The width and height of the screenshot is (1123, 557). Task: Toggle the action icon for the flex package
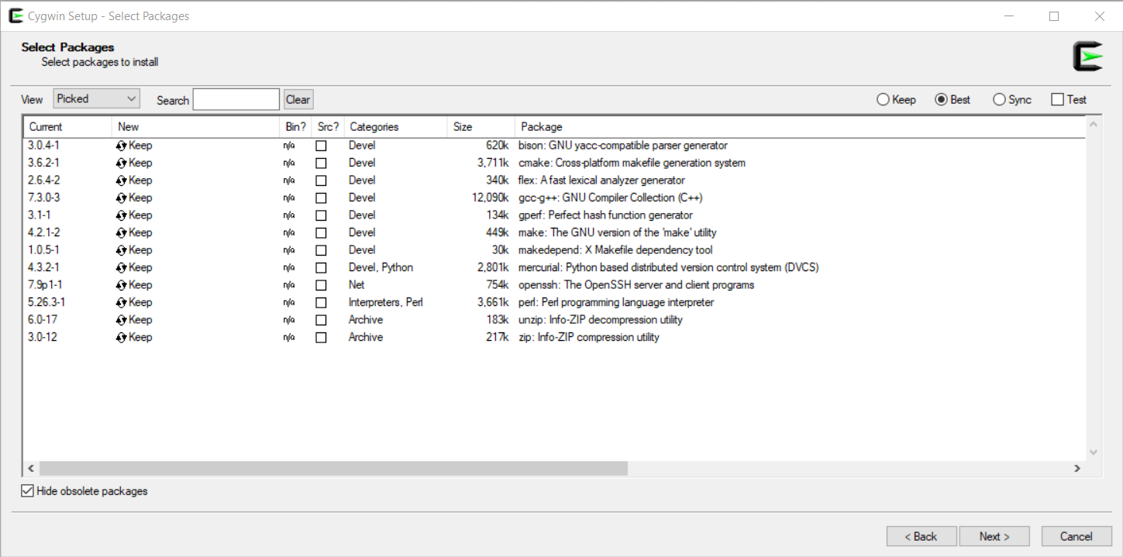click(x=121, y=181)
